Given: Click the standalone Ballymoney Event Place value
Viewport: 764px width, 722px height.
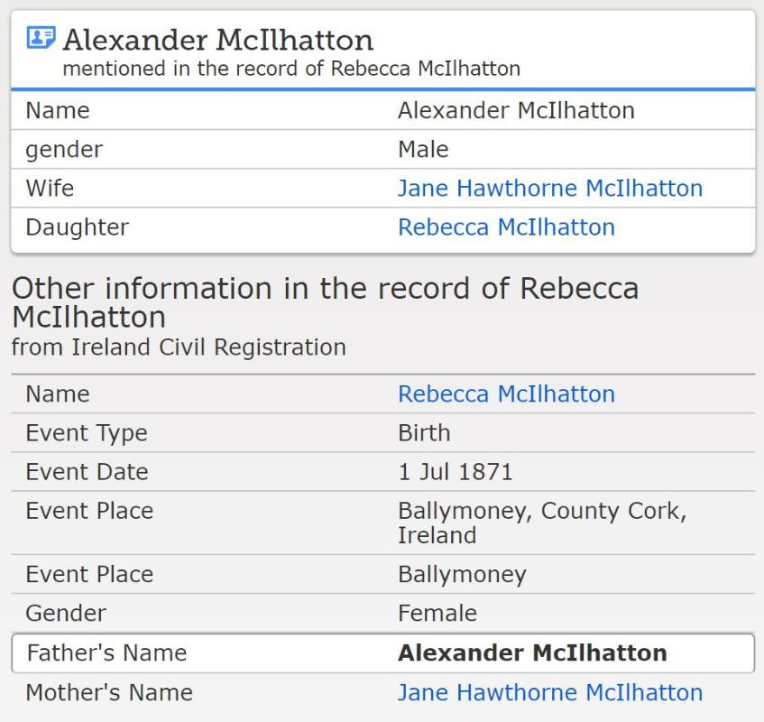Looking at the screenshot, I should (462, 575).
